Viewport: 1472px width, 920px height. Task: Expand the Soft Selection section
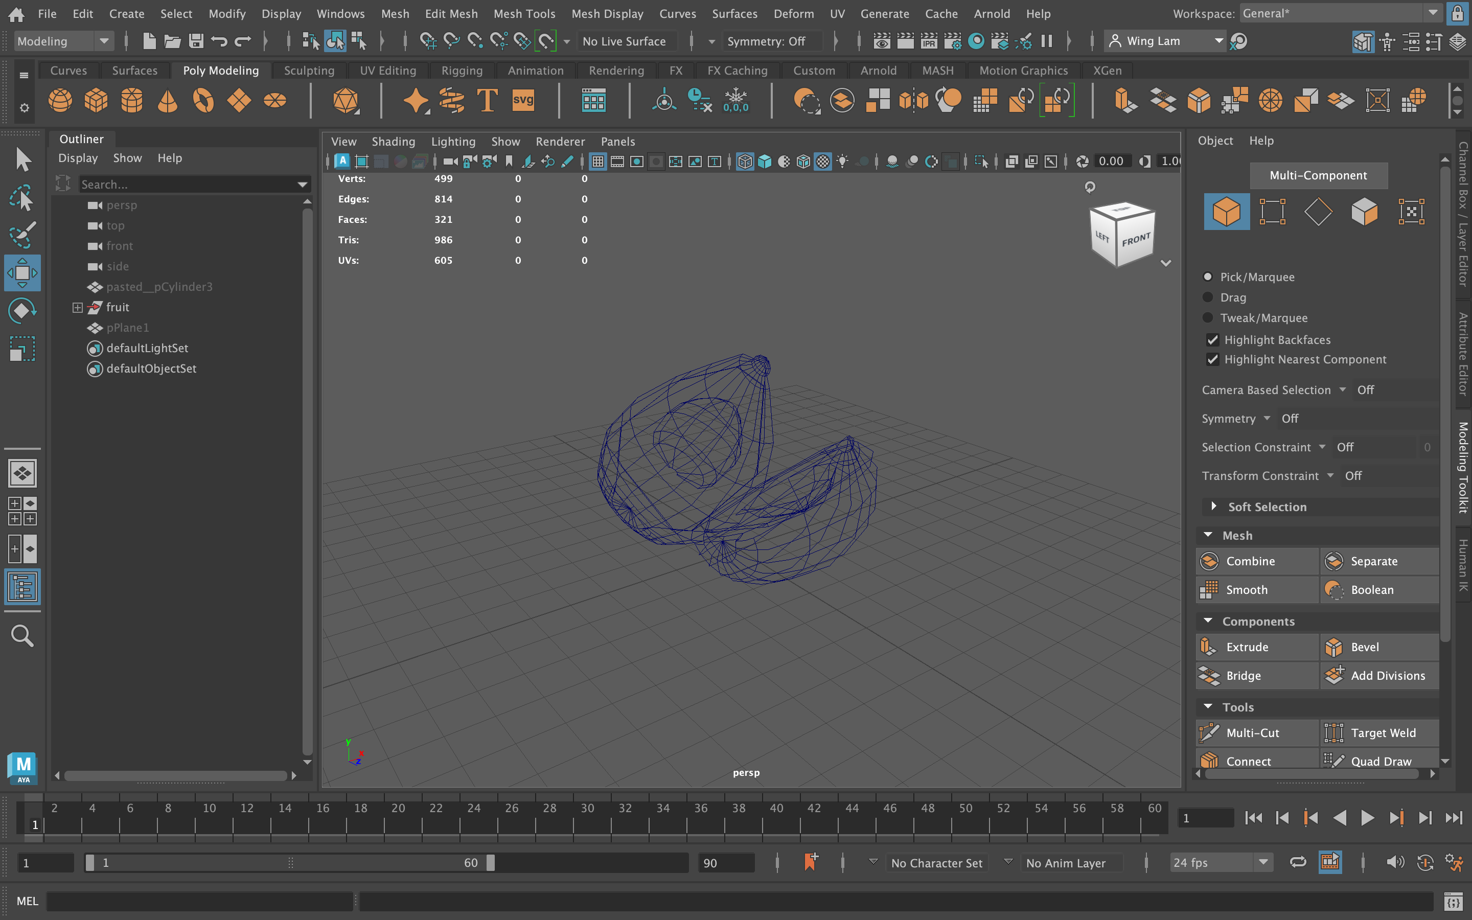point(1214,506)
